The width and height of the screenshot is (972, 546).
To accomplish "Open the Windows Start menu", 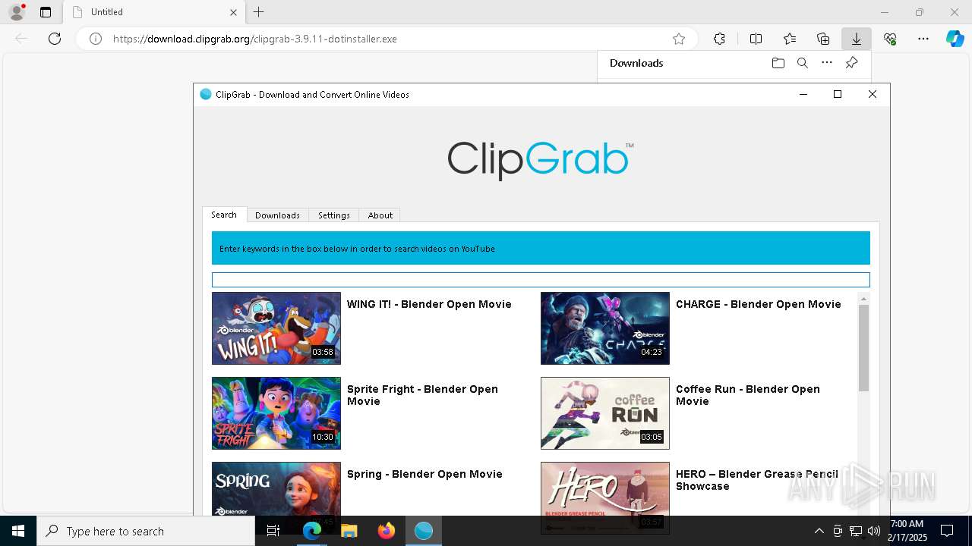I will [18, 531].
